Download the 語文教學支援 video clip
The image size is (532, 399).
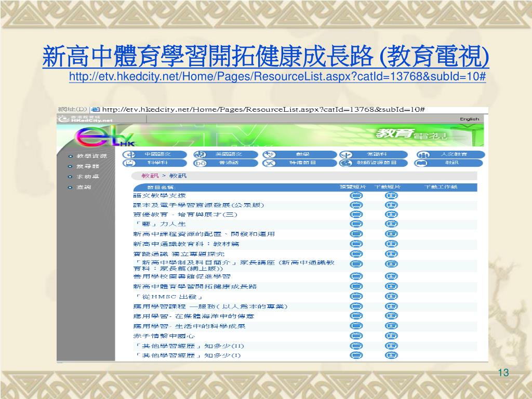(x=391, y=195)
